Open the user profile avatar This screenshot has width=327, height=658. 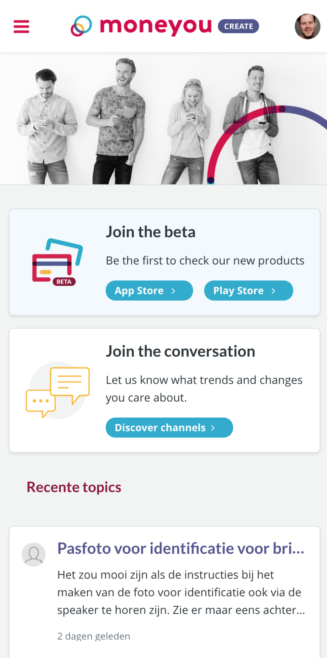(307, 26)
